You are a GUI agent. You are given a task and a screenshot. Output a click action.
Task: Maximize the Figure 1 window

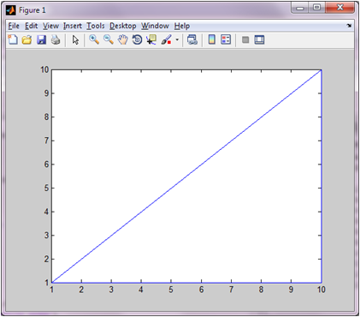(316, 8)
